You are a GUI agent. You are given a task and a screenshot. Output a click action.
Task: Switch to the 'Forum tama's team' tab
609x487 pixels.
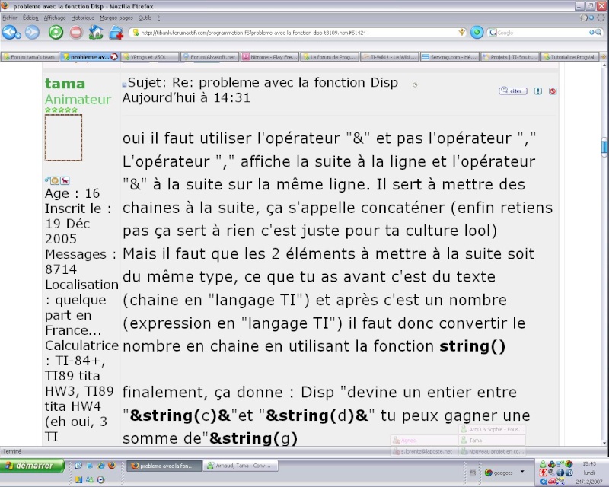pos(30,57)
